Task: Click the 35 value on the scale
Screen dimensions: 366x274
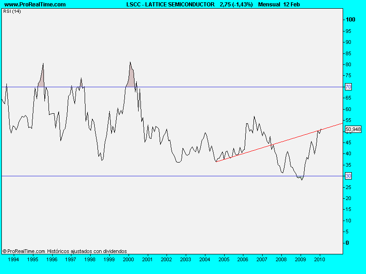Action: (348, 165)
